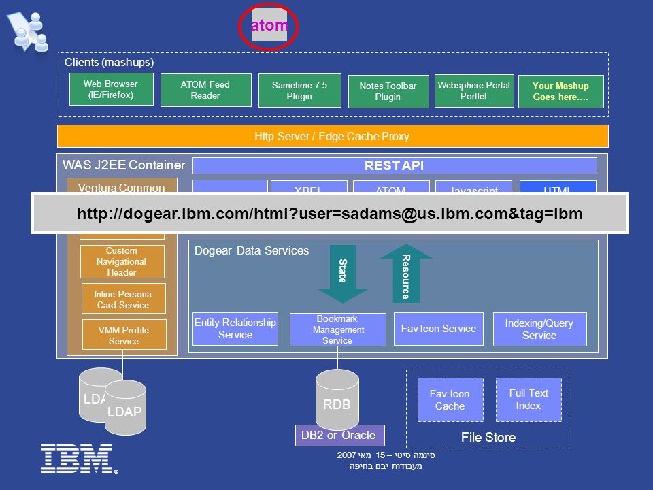Viewport: 653px width, 490px height.
Task: Click the Indexing/Query Service box
Action: (x=539, y=329)
